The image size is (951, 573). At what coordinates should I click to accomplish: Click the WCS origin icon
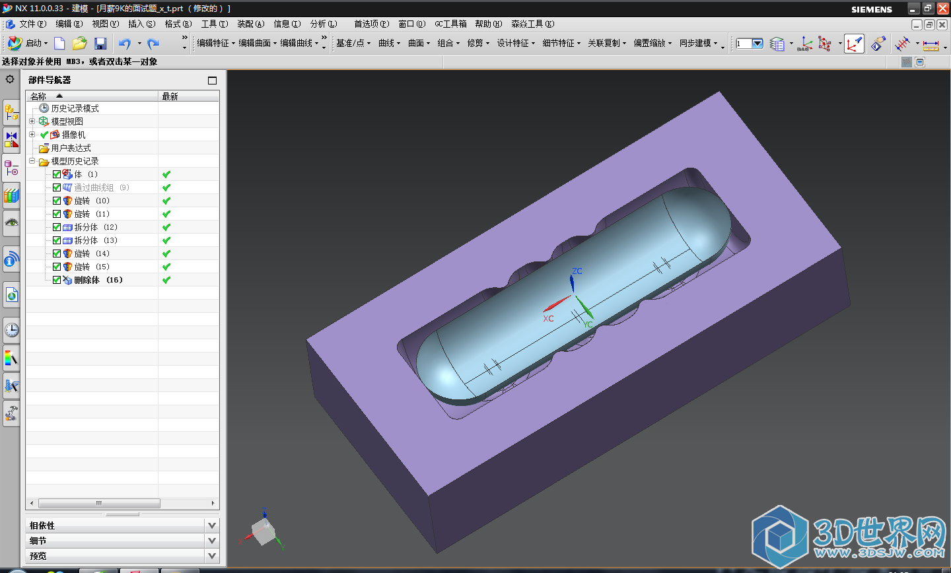805,44
